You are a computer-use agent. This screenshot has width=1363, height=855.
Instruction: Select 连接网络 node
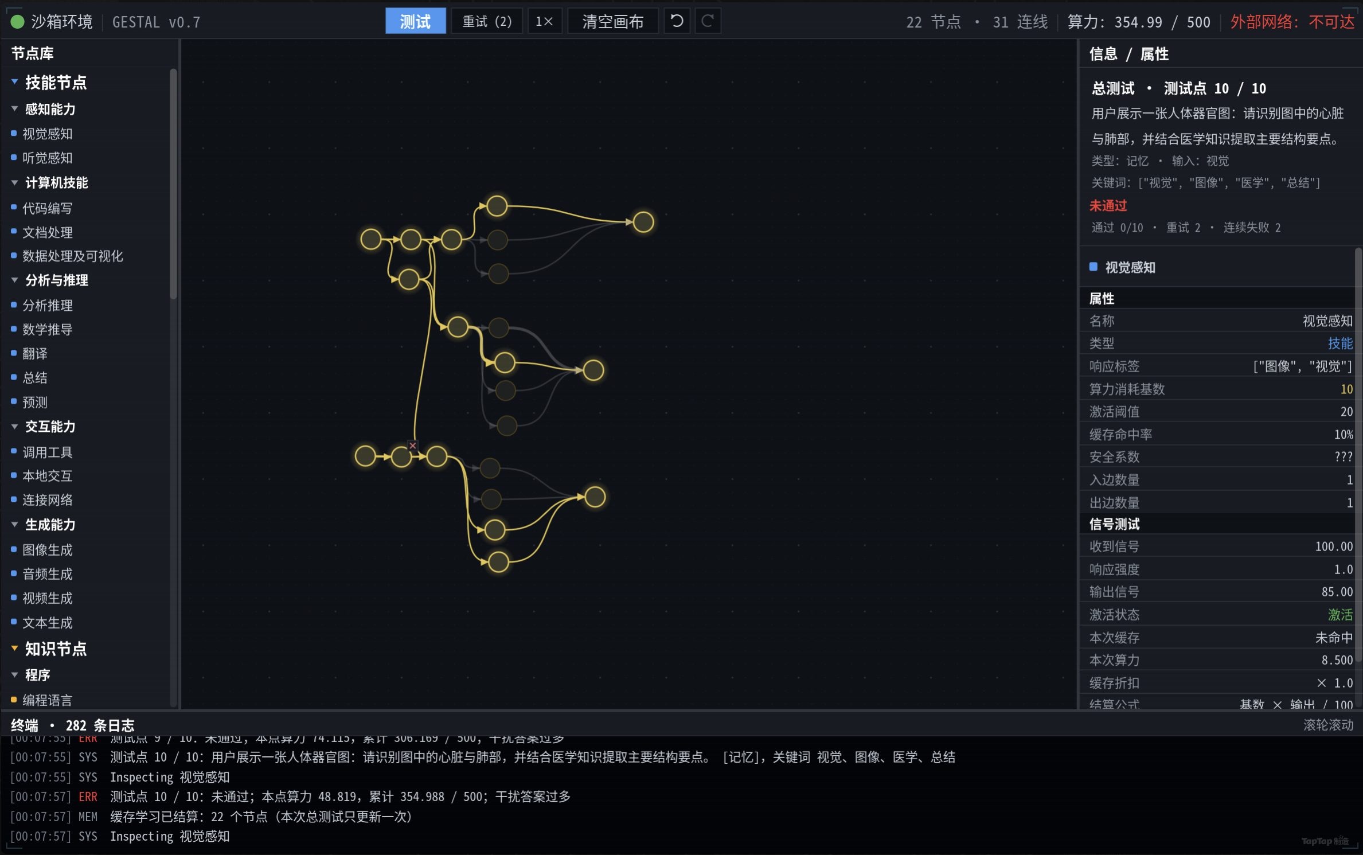(x=47, y=500)
